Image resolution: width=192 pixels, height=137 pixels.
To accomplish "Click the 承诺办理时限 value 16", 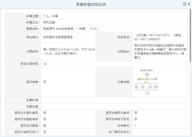I will coord(45,64).
